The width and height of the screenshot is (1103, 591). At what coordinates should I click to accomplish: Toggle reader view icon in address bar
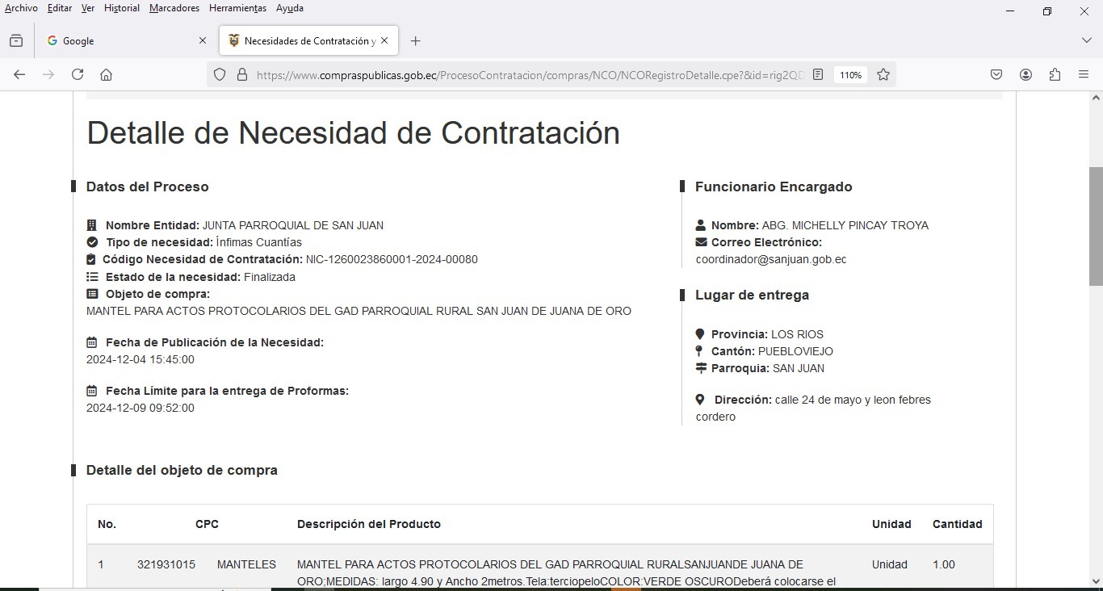818,74
